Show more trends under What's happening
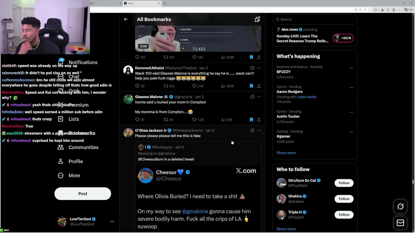 tap(286, 153)
